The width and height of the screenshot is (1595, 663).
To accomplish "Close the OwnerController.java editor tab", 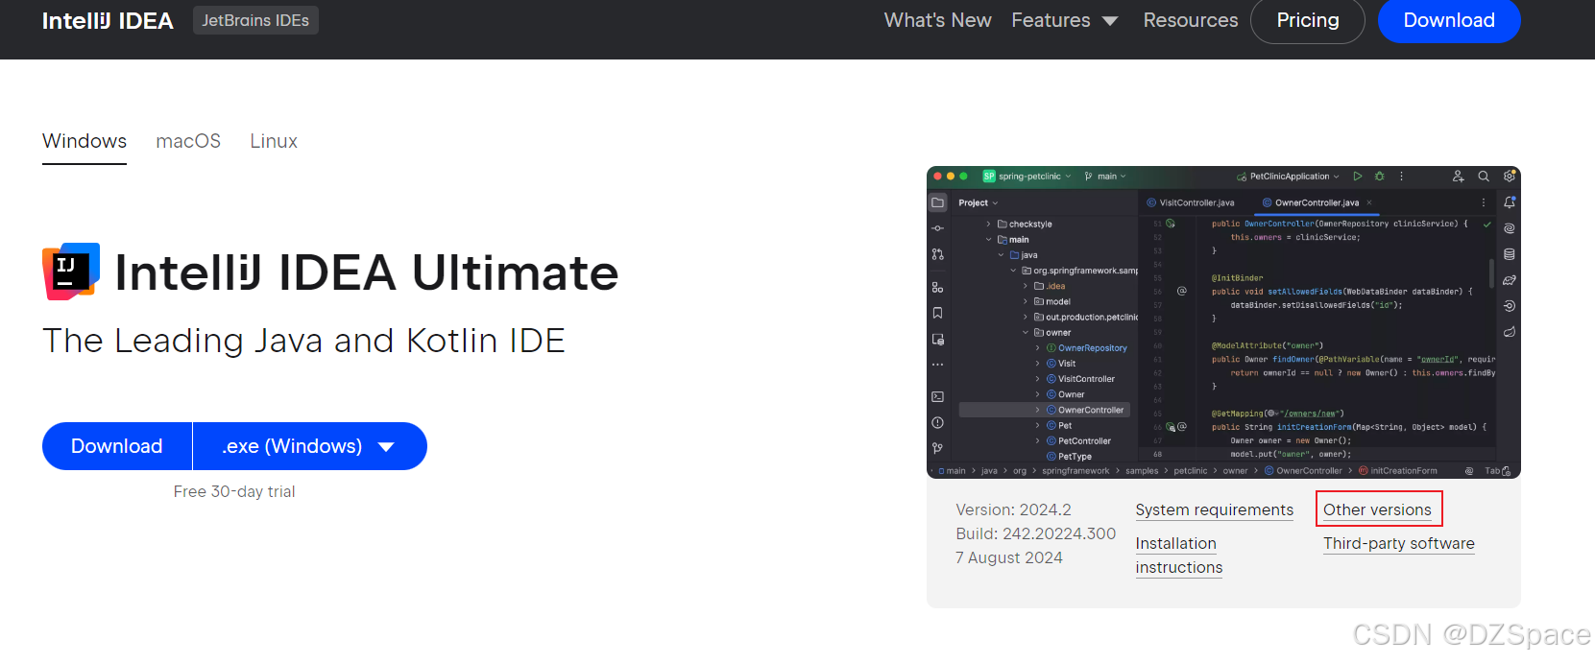I will [1369, 202].
